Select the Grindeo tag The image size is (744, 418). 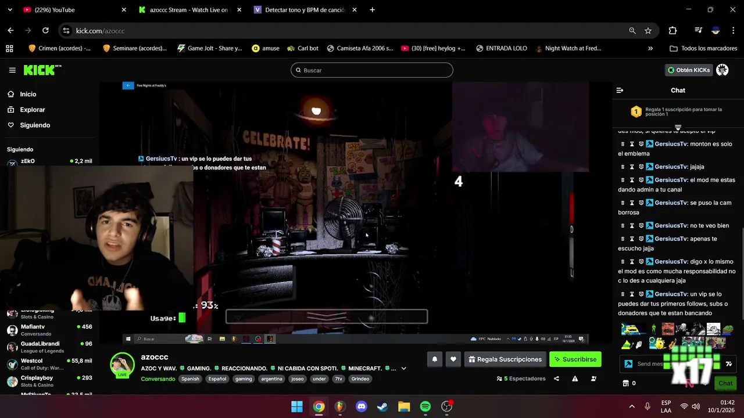[x=360, y=379]
